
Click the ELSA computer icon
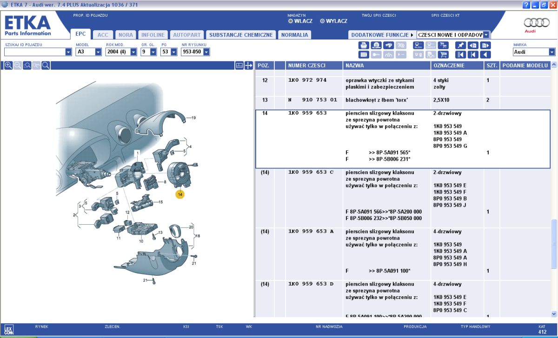(418, 45)
